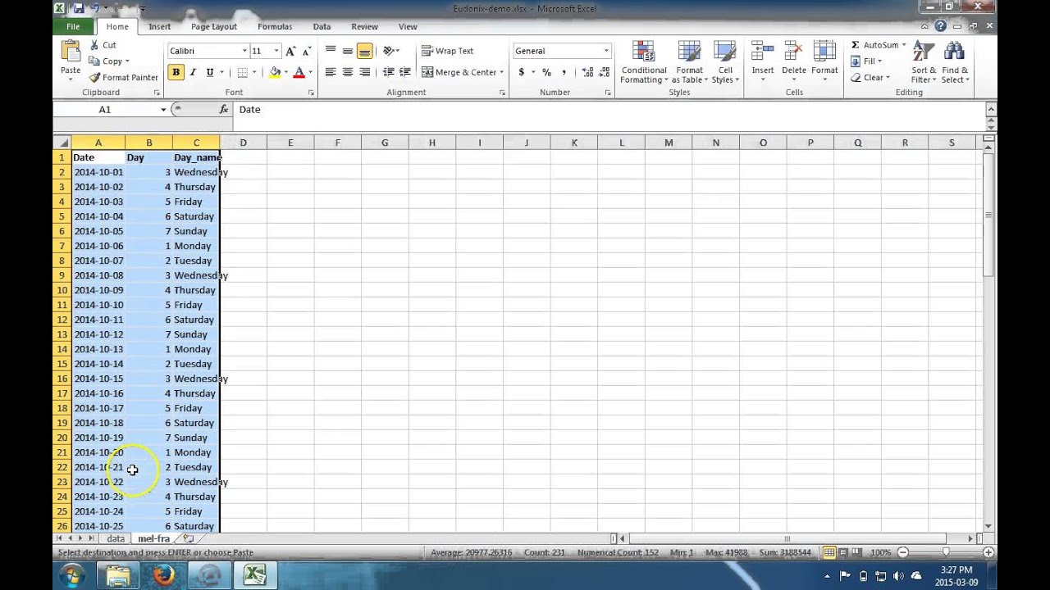Open the Number dialog launcher

tap(608, 93)
